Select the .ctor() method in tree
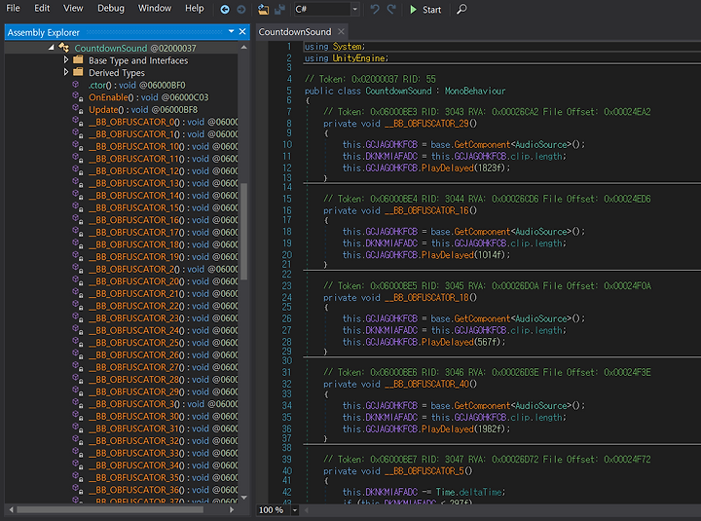 pos(137,85)
